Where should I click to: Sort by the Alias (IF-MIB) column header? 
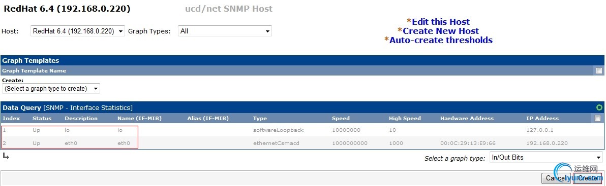point(208,118)
